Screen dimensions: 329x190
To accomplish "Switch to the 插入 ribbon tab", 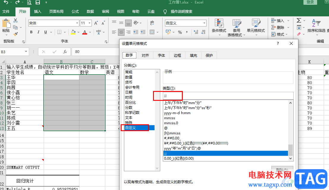I will pos(37,12).
